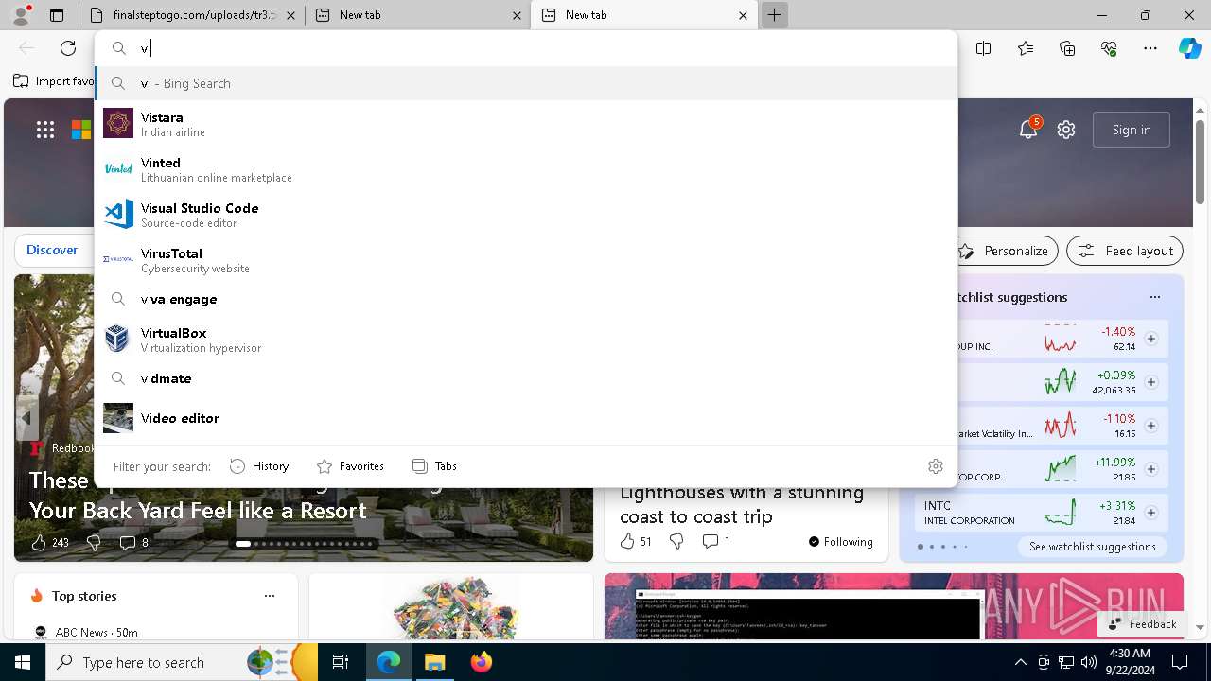
Task: Select 'viva engage' suggestion
Action: click(x=526, y=299)
